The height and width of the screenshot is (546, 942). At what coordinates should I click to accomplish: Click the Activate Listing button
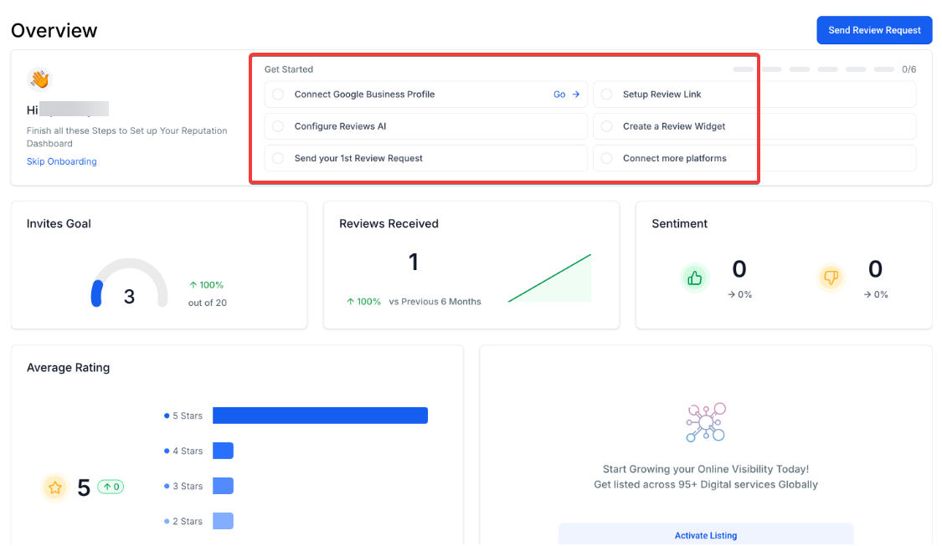click(x=706, y=534)
